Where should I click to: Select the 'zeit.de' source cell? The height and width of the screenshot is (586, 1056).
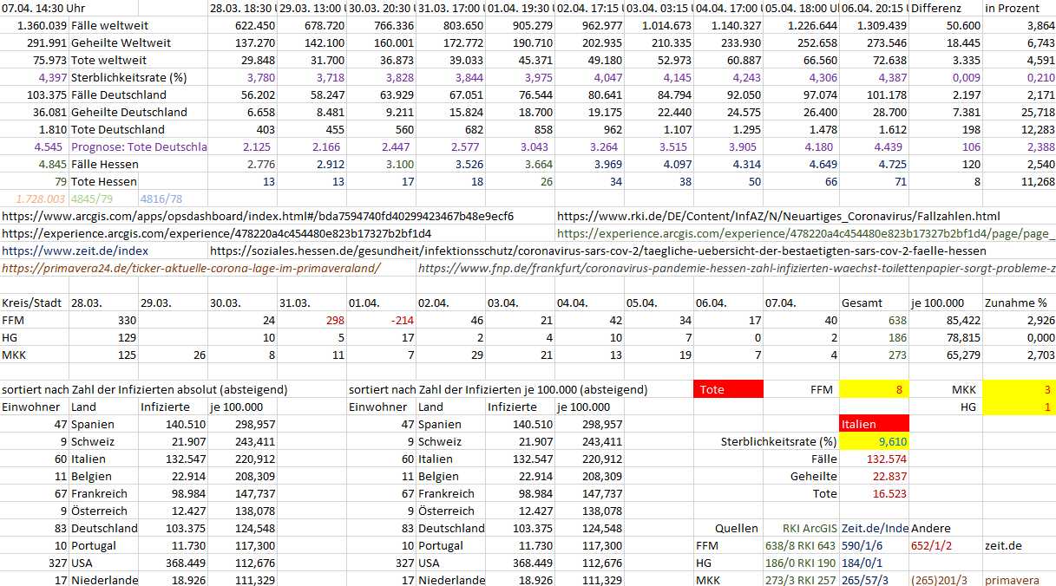click(1019, 545)
